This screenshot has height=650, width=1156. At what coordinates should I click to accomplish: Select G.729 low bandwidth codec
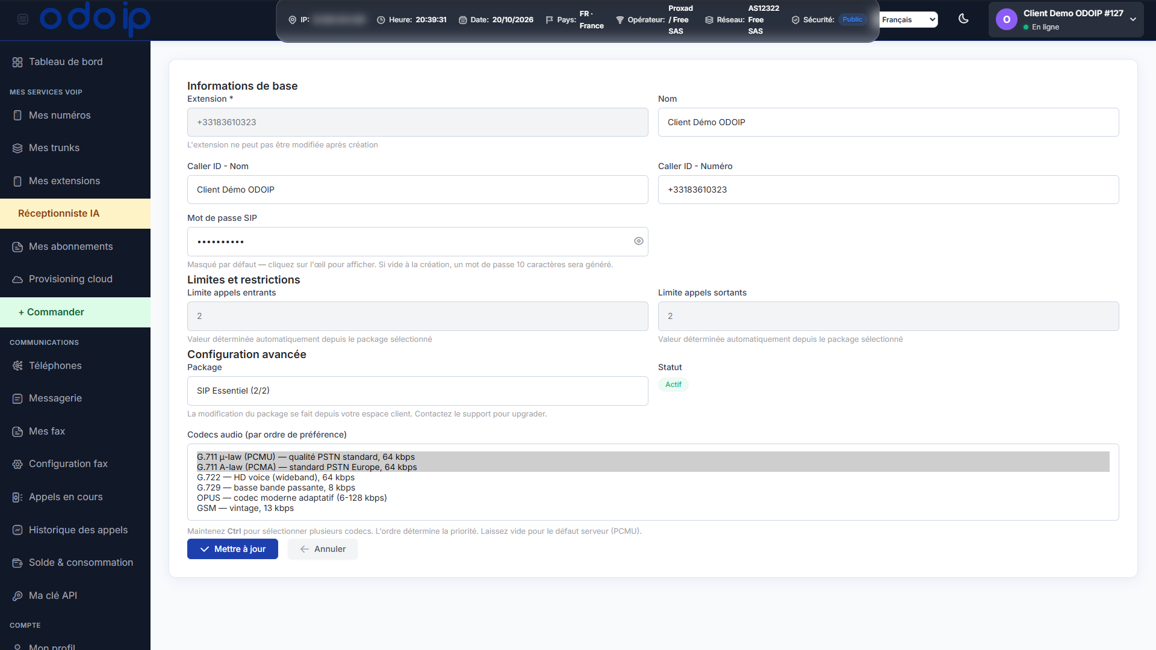point(653,487)
